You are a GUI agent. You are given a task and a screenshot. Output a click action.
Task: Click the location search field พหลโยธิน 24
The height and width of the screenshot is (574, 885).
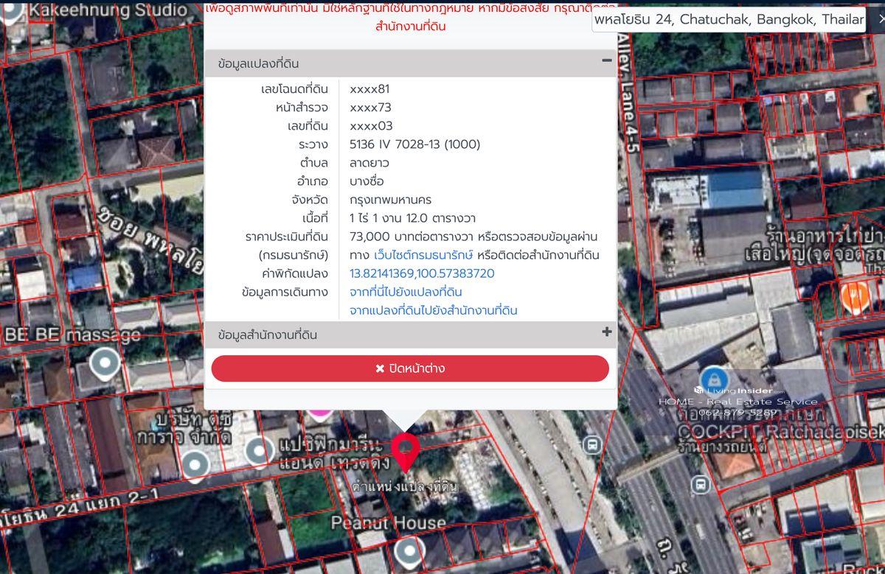(x=728, y=19)
